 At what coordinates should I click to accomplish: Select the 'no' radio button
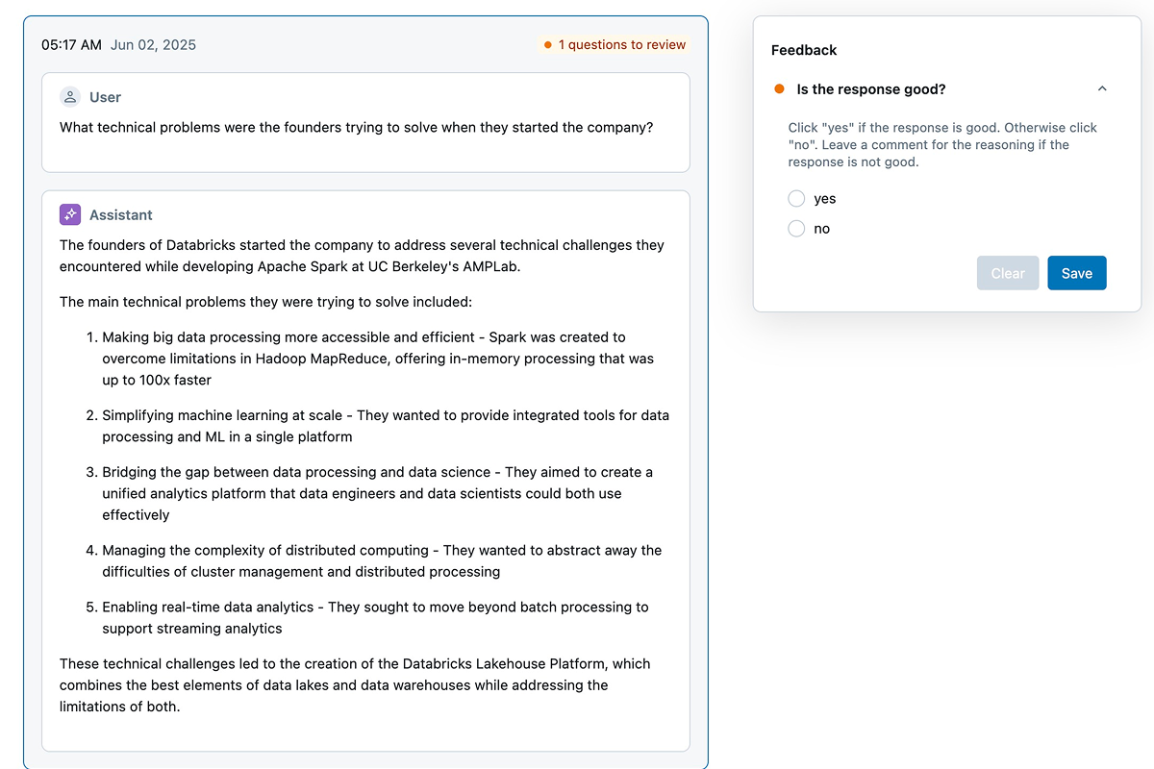tap(796, 228)
